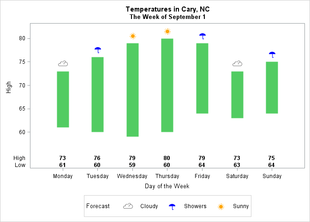310x222 pixels.
Task: Click the umbrella icon above Sunday's bar
Action: (x=272, y=55)
